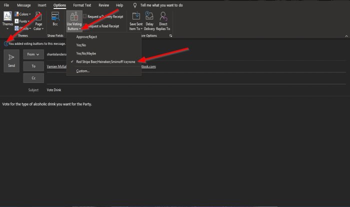Switch to the Review tab
This screenshot has height=207, width=350.
tap(104, 5)
